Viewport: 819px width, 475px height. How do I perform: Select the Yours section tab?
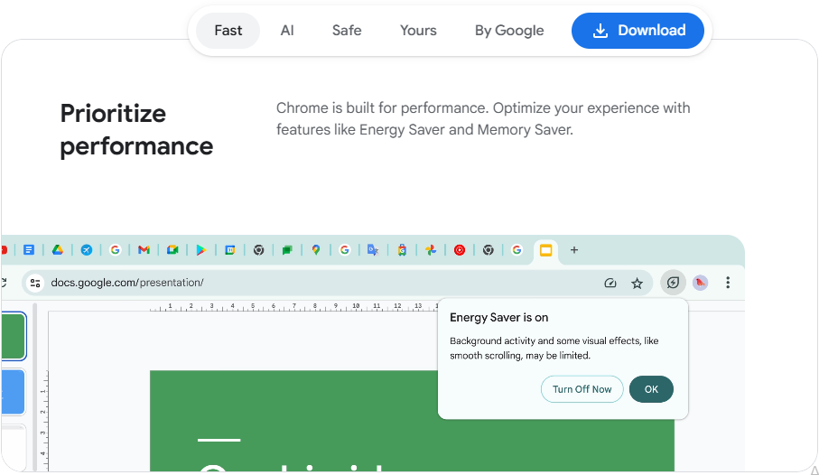pyautogui.click(x=418, y=31)
